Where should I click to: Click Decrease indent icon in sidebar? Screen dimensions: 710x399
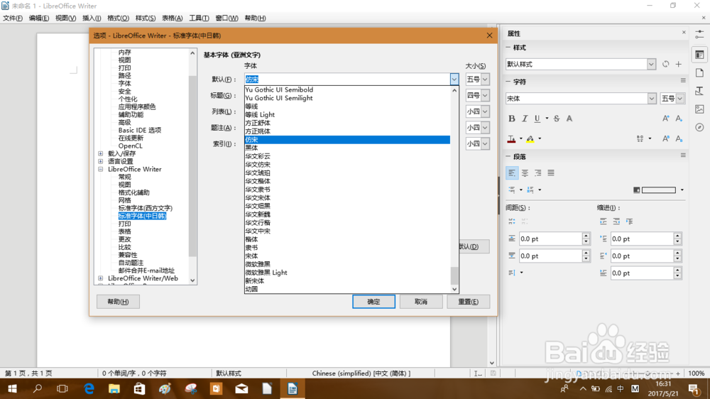[x=616, y=222]
